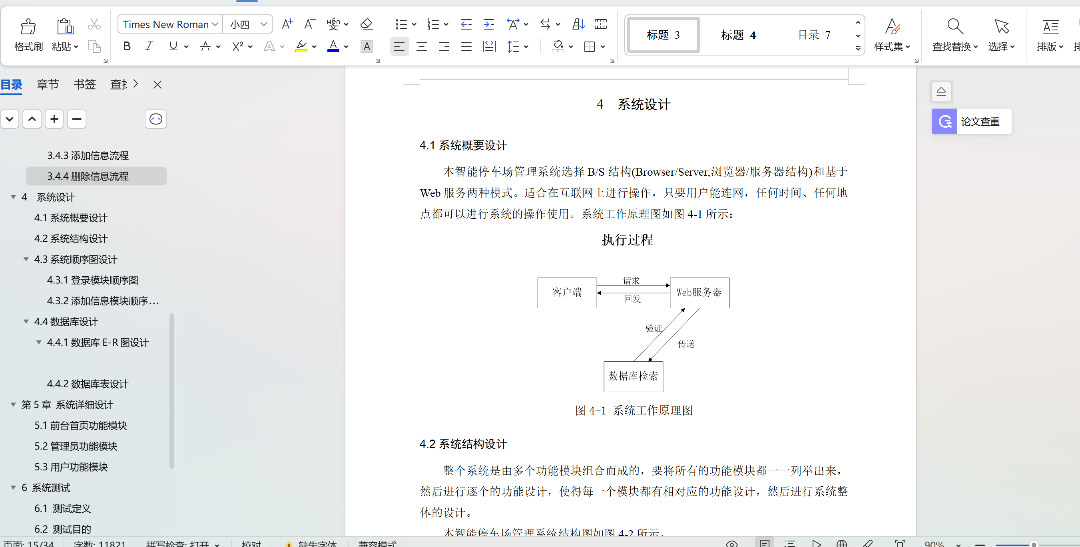Switch to the 章节 tab
Screen dimensions: 1080x547
pos(48,84)
